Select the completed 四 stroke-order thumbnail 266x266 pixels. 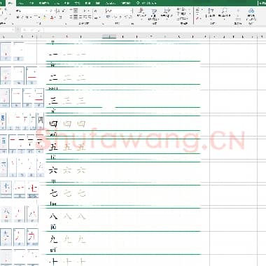[x=41, y=121]
